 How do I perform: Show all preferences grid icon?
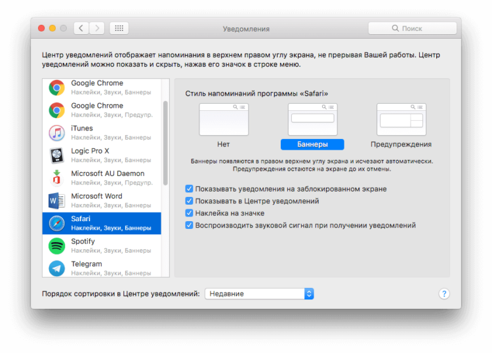point(119,28)
